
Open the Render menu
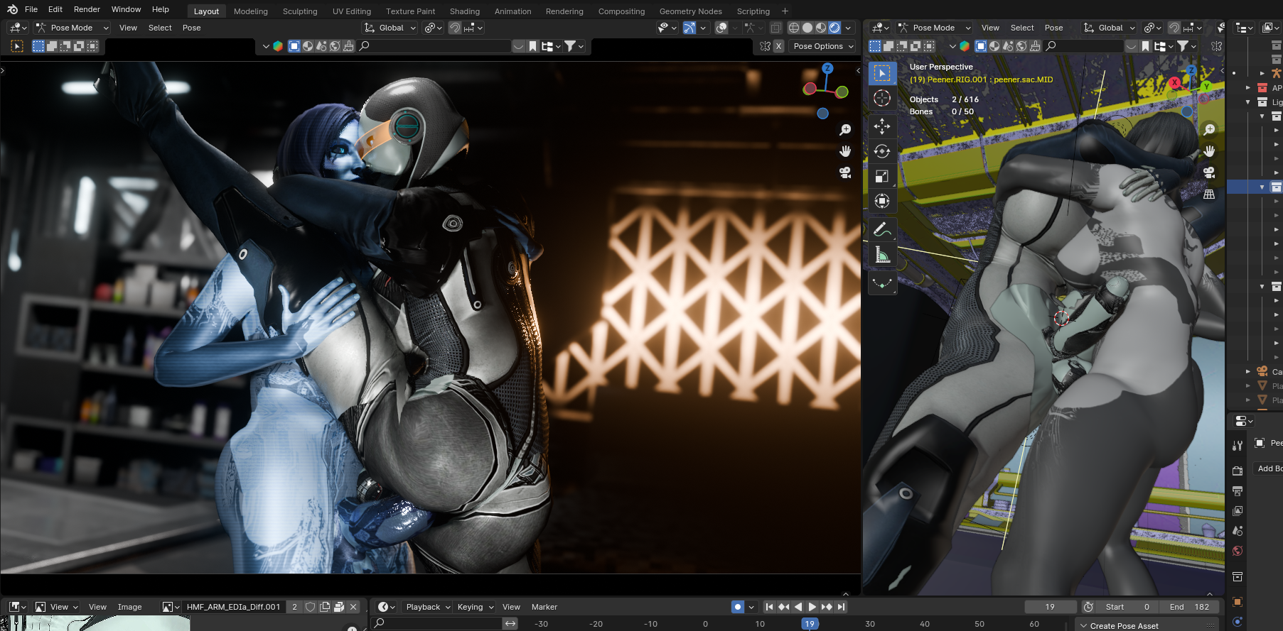87,9
